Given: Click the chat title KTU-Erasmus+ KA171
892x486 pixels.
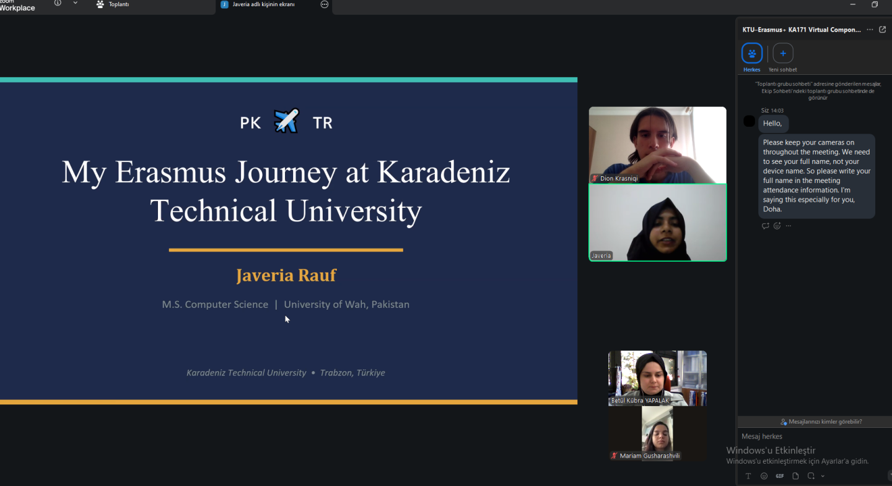Looking at the screenshot, I should point(802,30).
